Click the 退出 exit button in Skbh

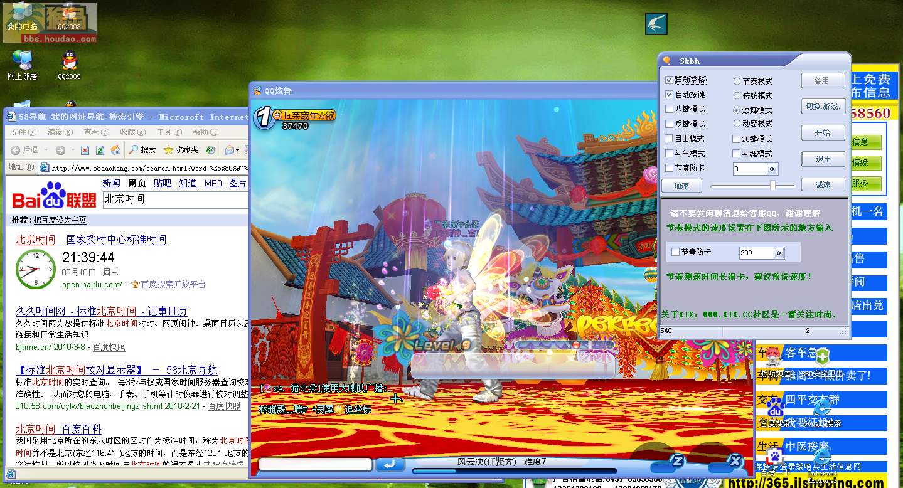click(x=823, y=159)
